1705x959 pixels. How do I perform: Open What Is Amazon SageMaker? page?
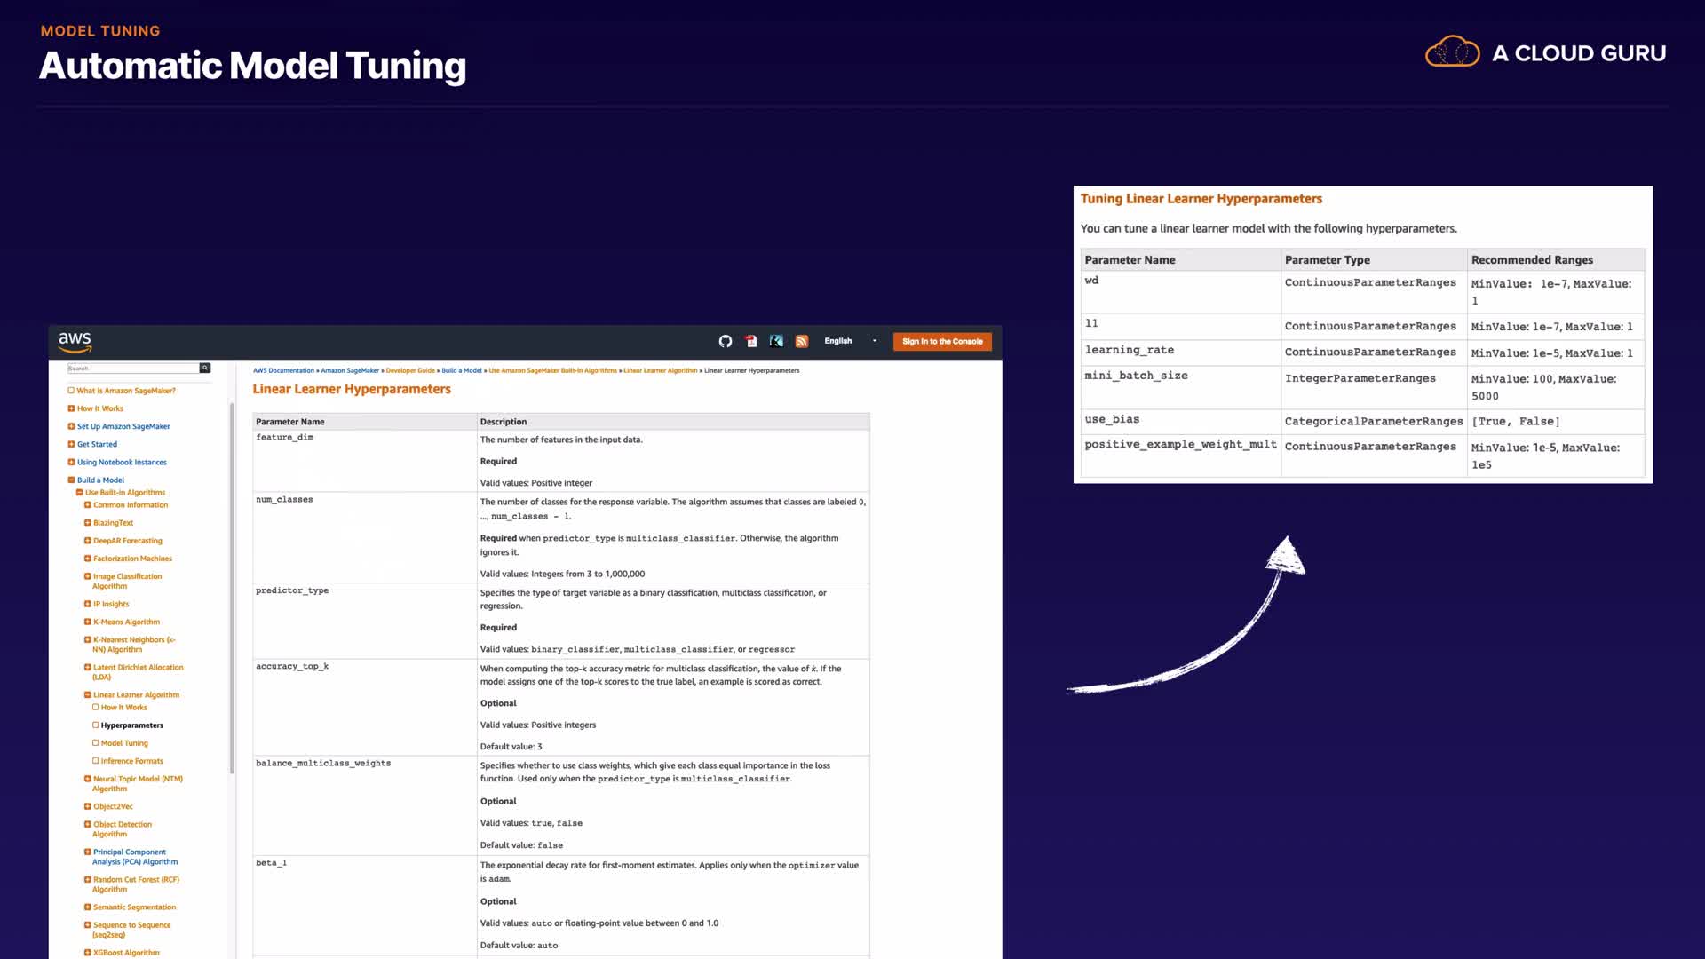point(125,391)
